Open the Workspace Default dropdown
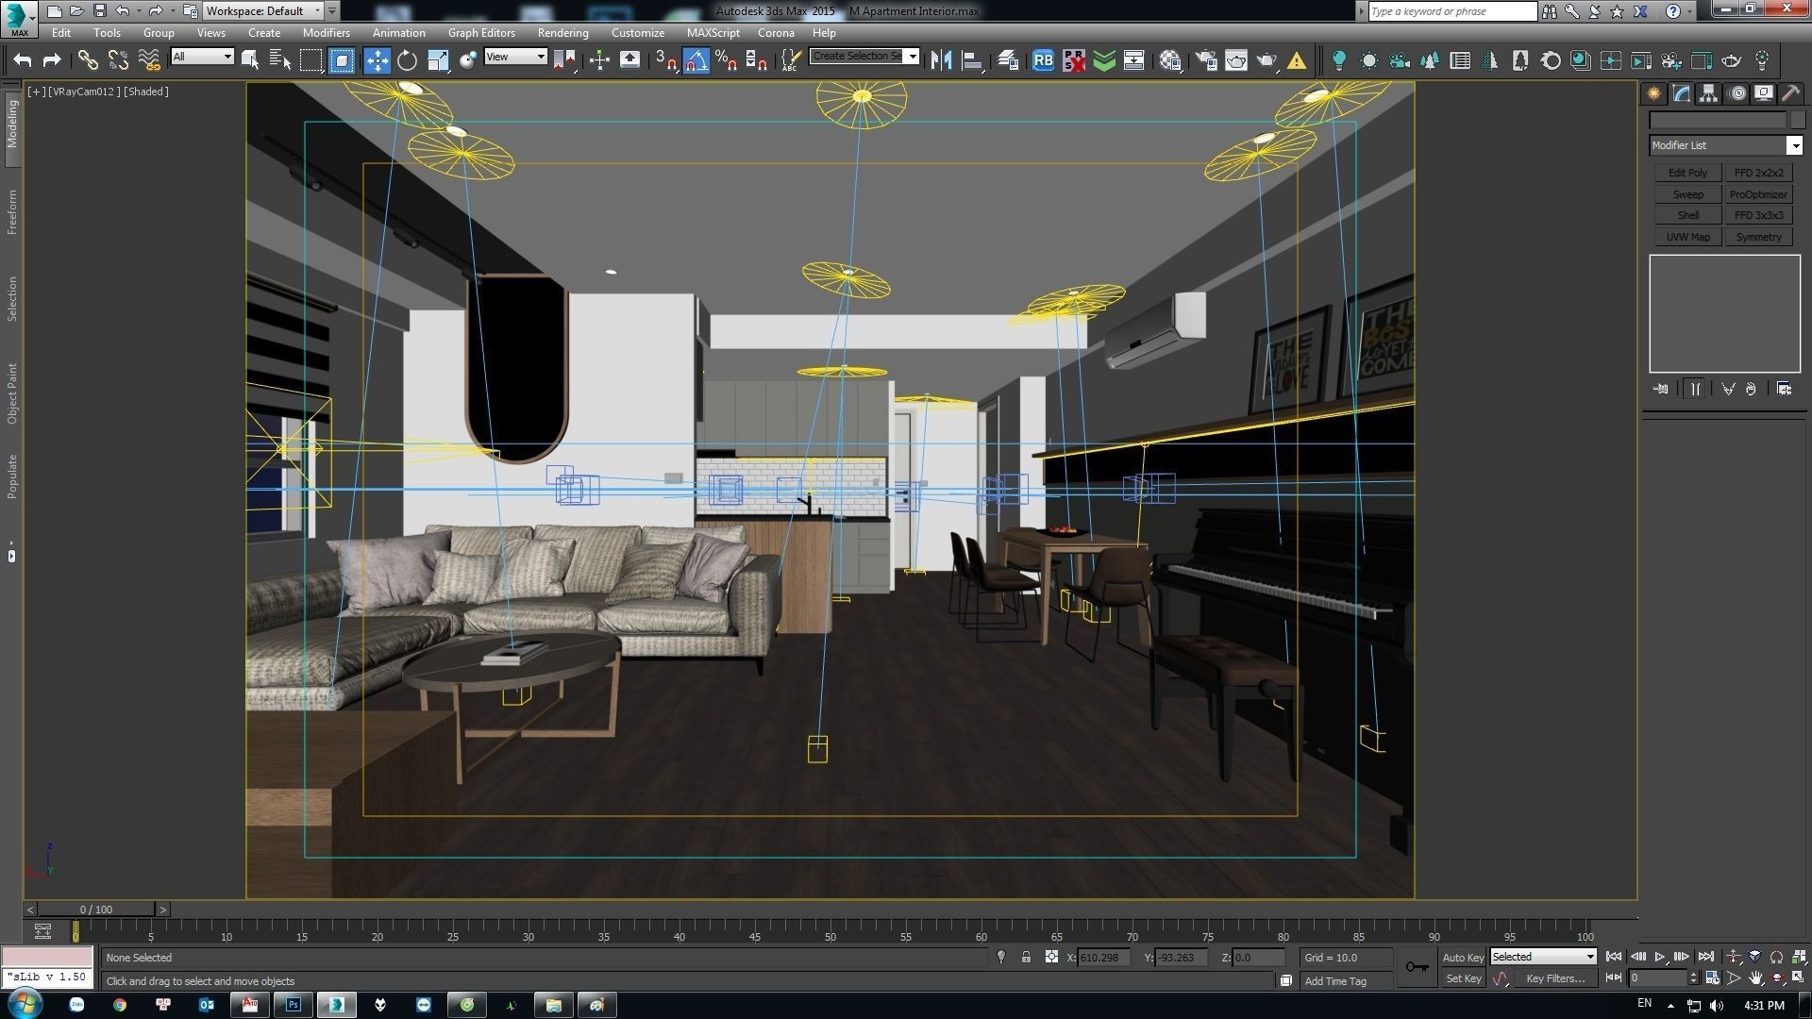 click(x=263, y=11)
